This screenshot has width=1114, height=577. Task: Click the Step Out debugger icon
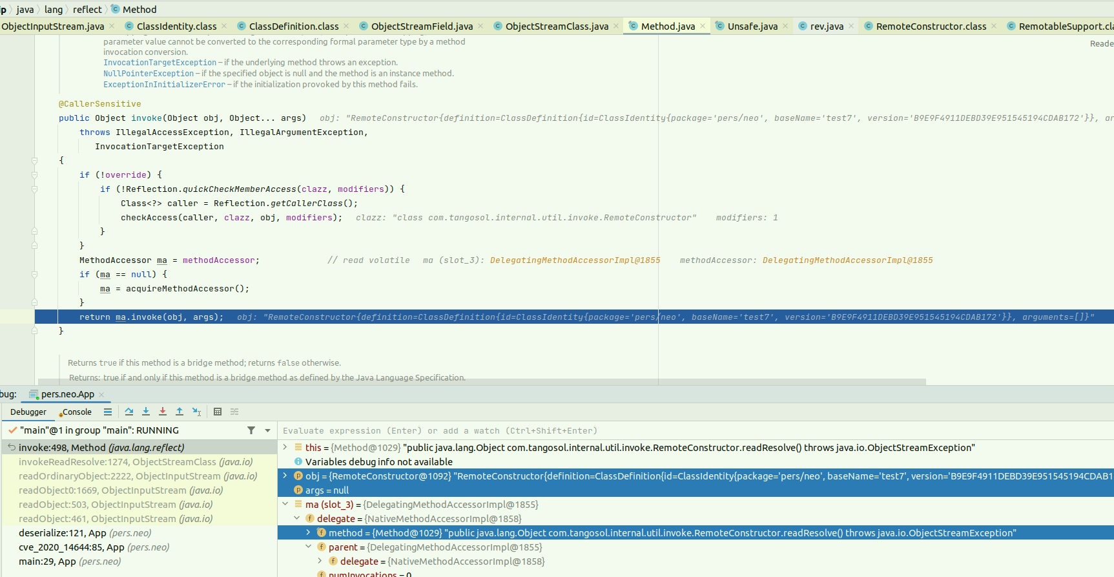[180, 412]
